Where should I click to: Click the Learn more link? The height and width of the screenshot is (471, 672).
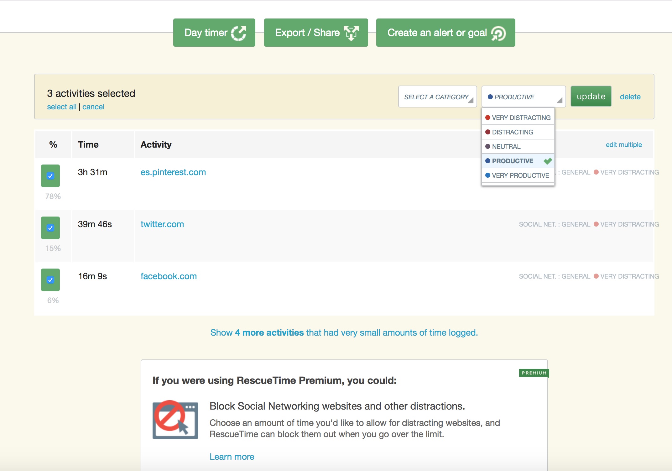(x=232, y=457)
